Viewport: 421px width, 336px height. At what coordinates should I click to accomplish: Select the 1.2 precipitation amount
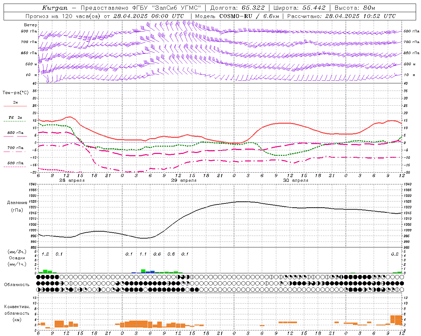[45, 254]
